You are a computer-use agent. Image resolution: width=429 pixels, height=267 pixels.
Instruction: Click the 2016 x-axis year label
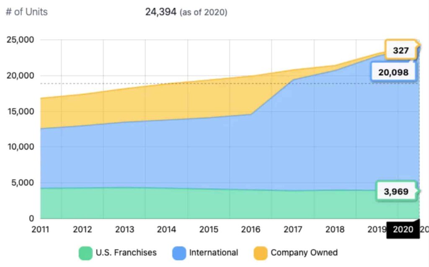250,230
